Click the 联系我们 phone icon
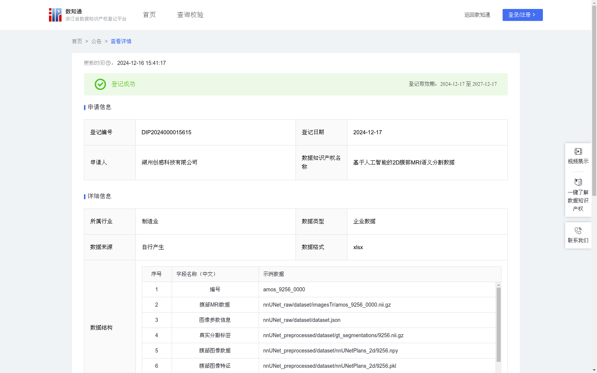Screen dimensions: 597x373 pyautogui.click(x=578, y=231)
